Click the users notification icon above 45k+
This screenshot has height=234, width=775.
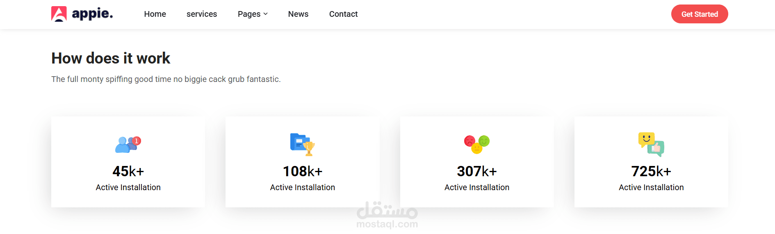(128, 145)
